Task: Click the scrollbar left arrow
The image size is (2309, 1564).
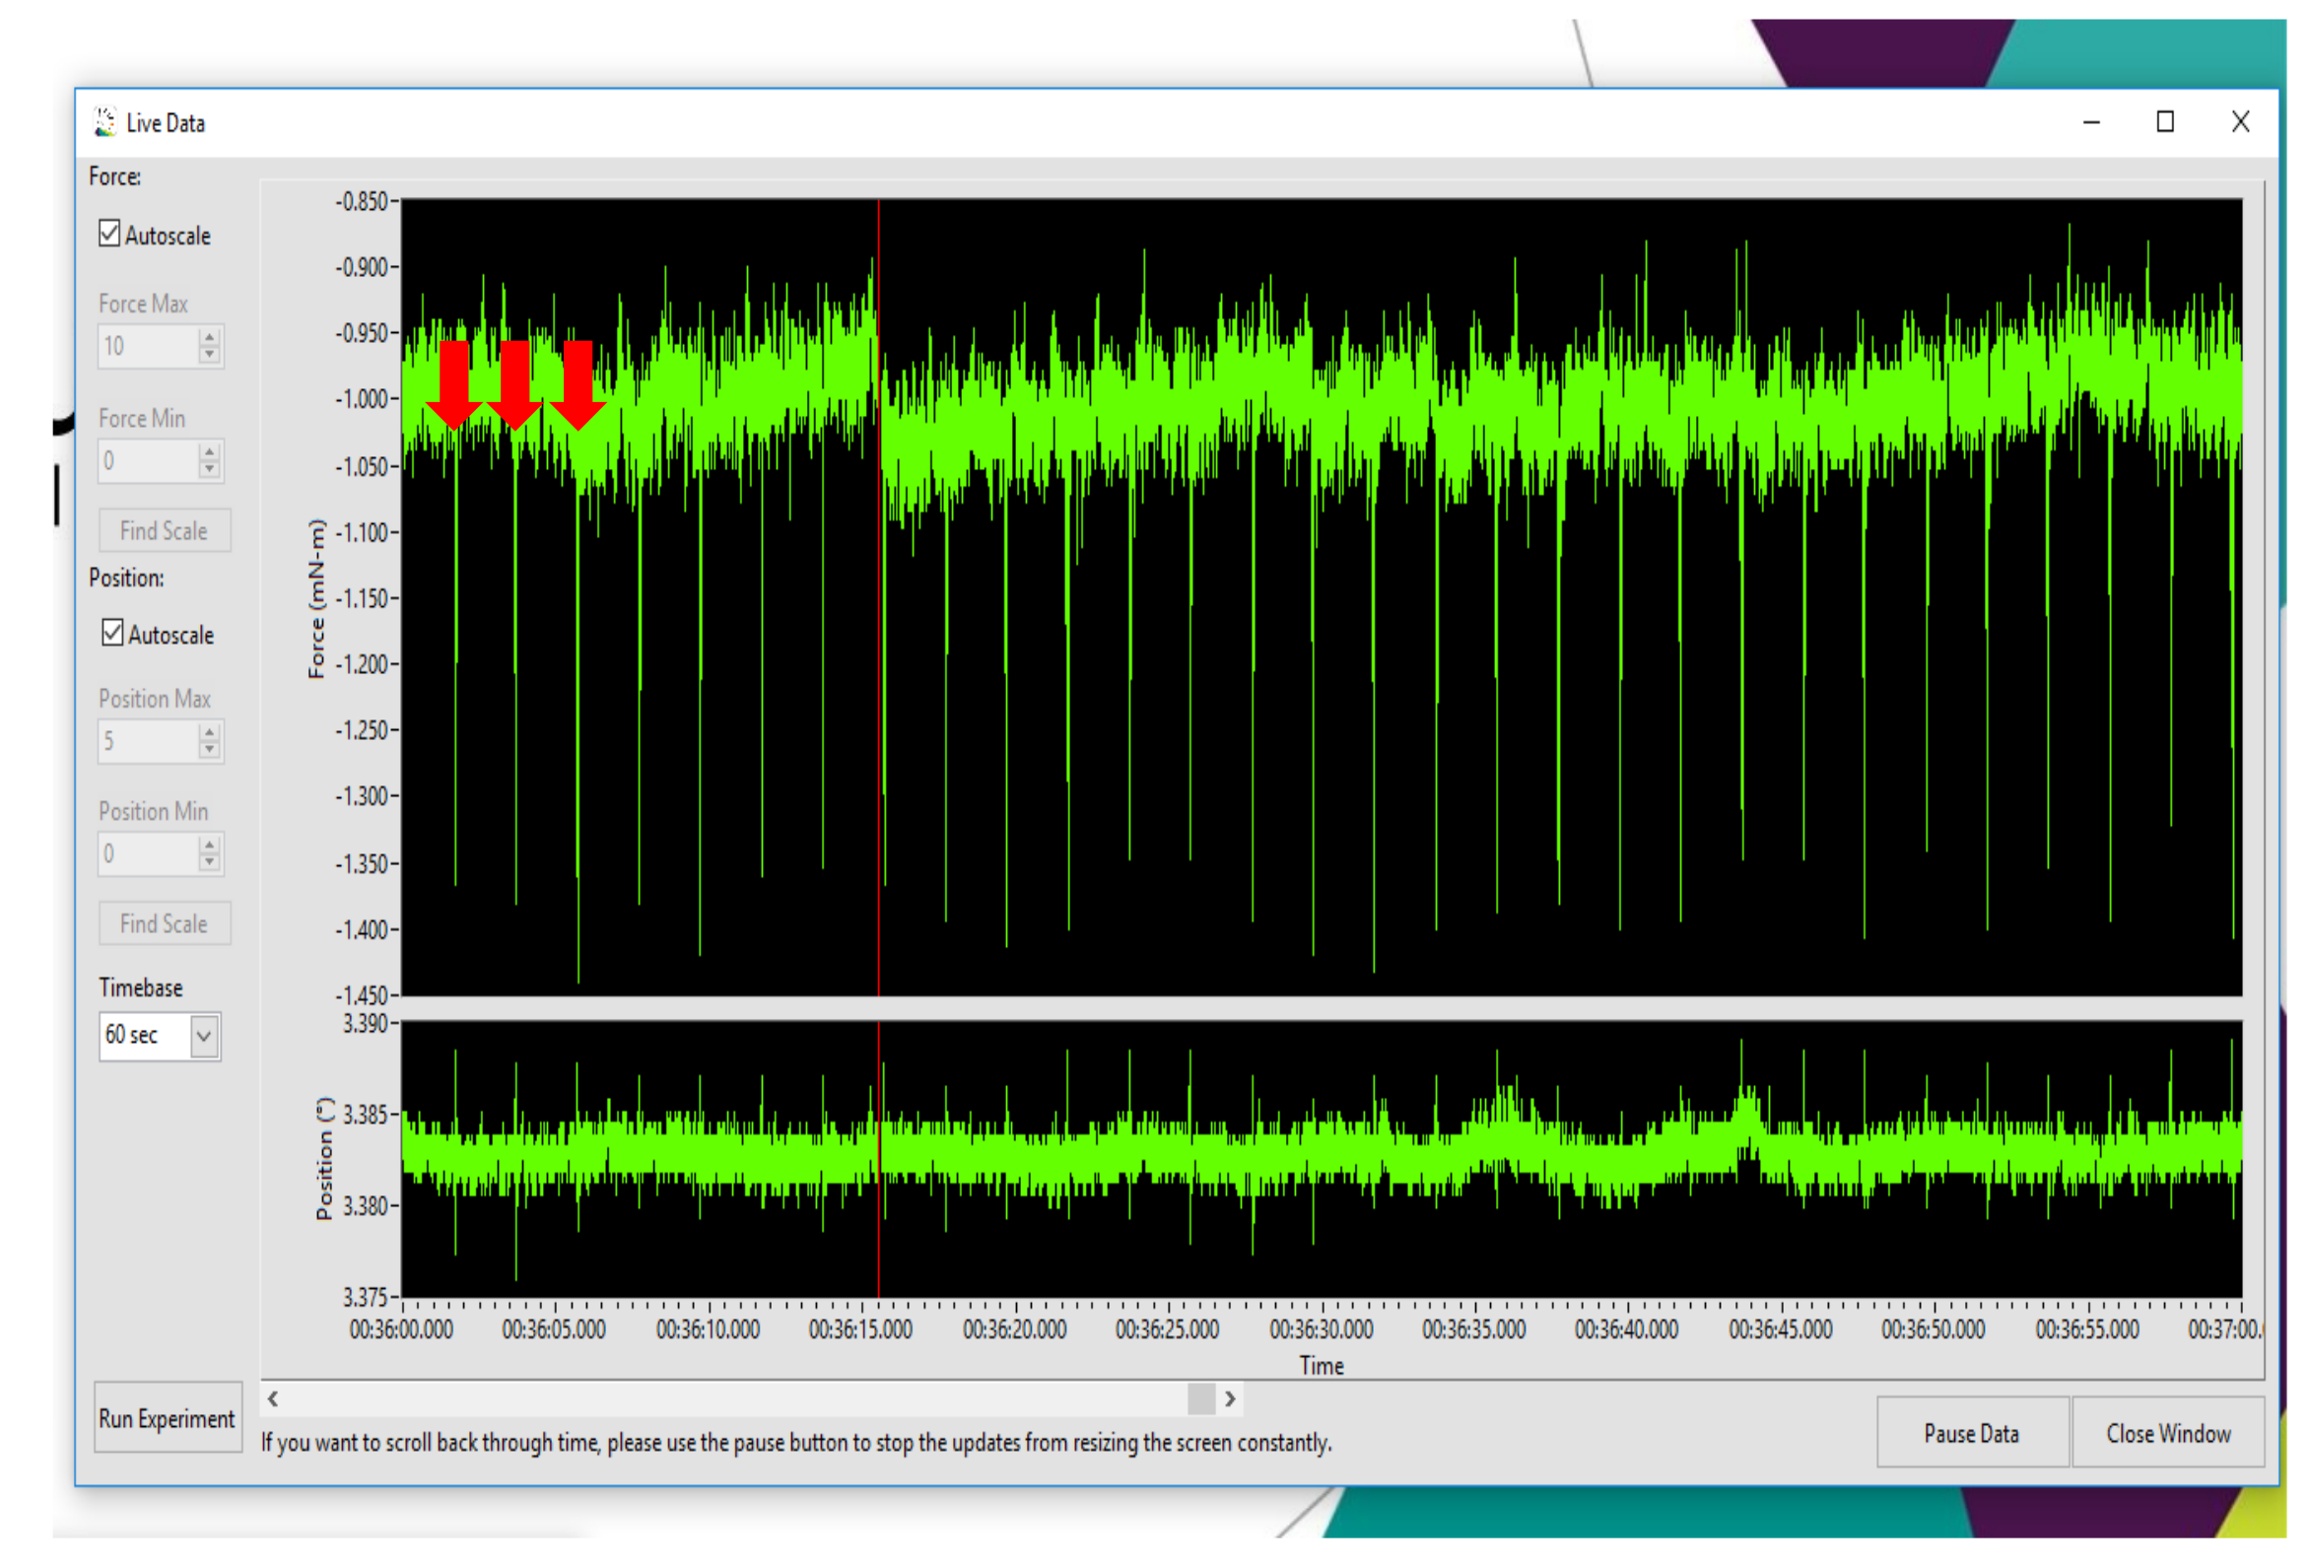Action: tap(273, 1399)
